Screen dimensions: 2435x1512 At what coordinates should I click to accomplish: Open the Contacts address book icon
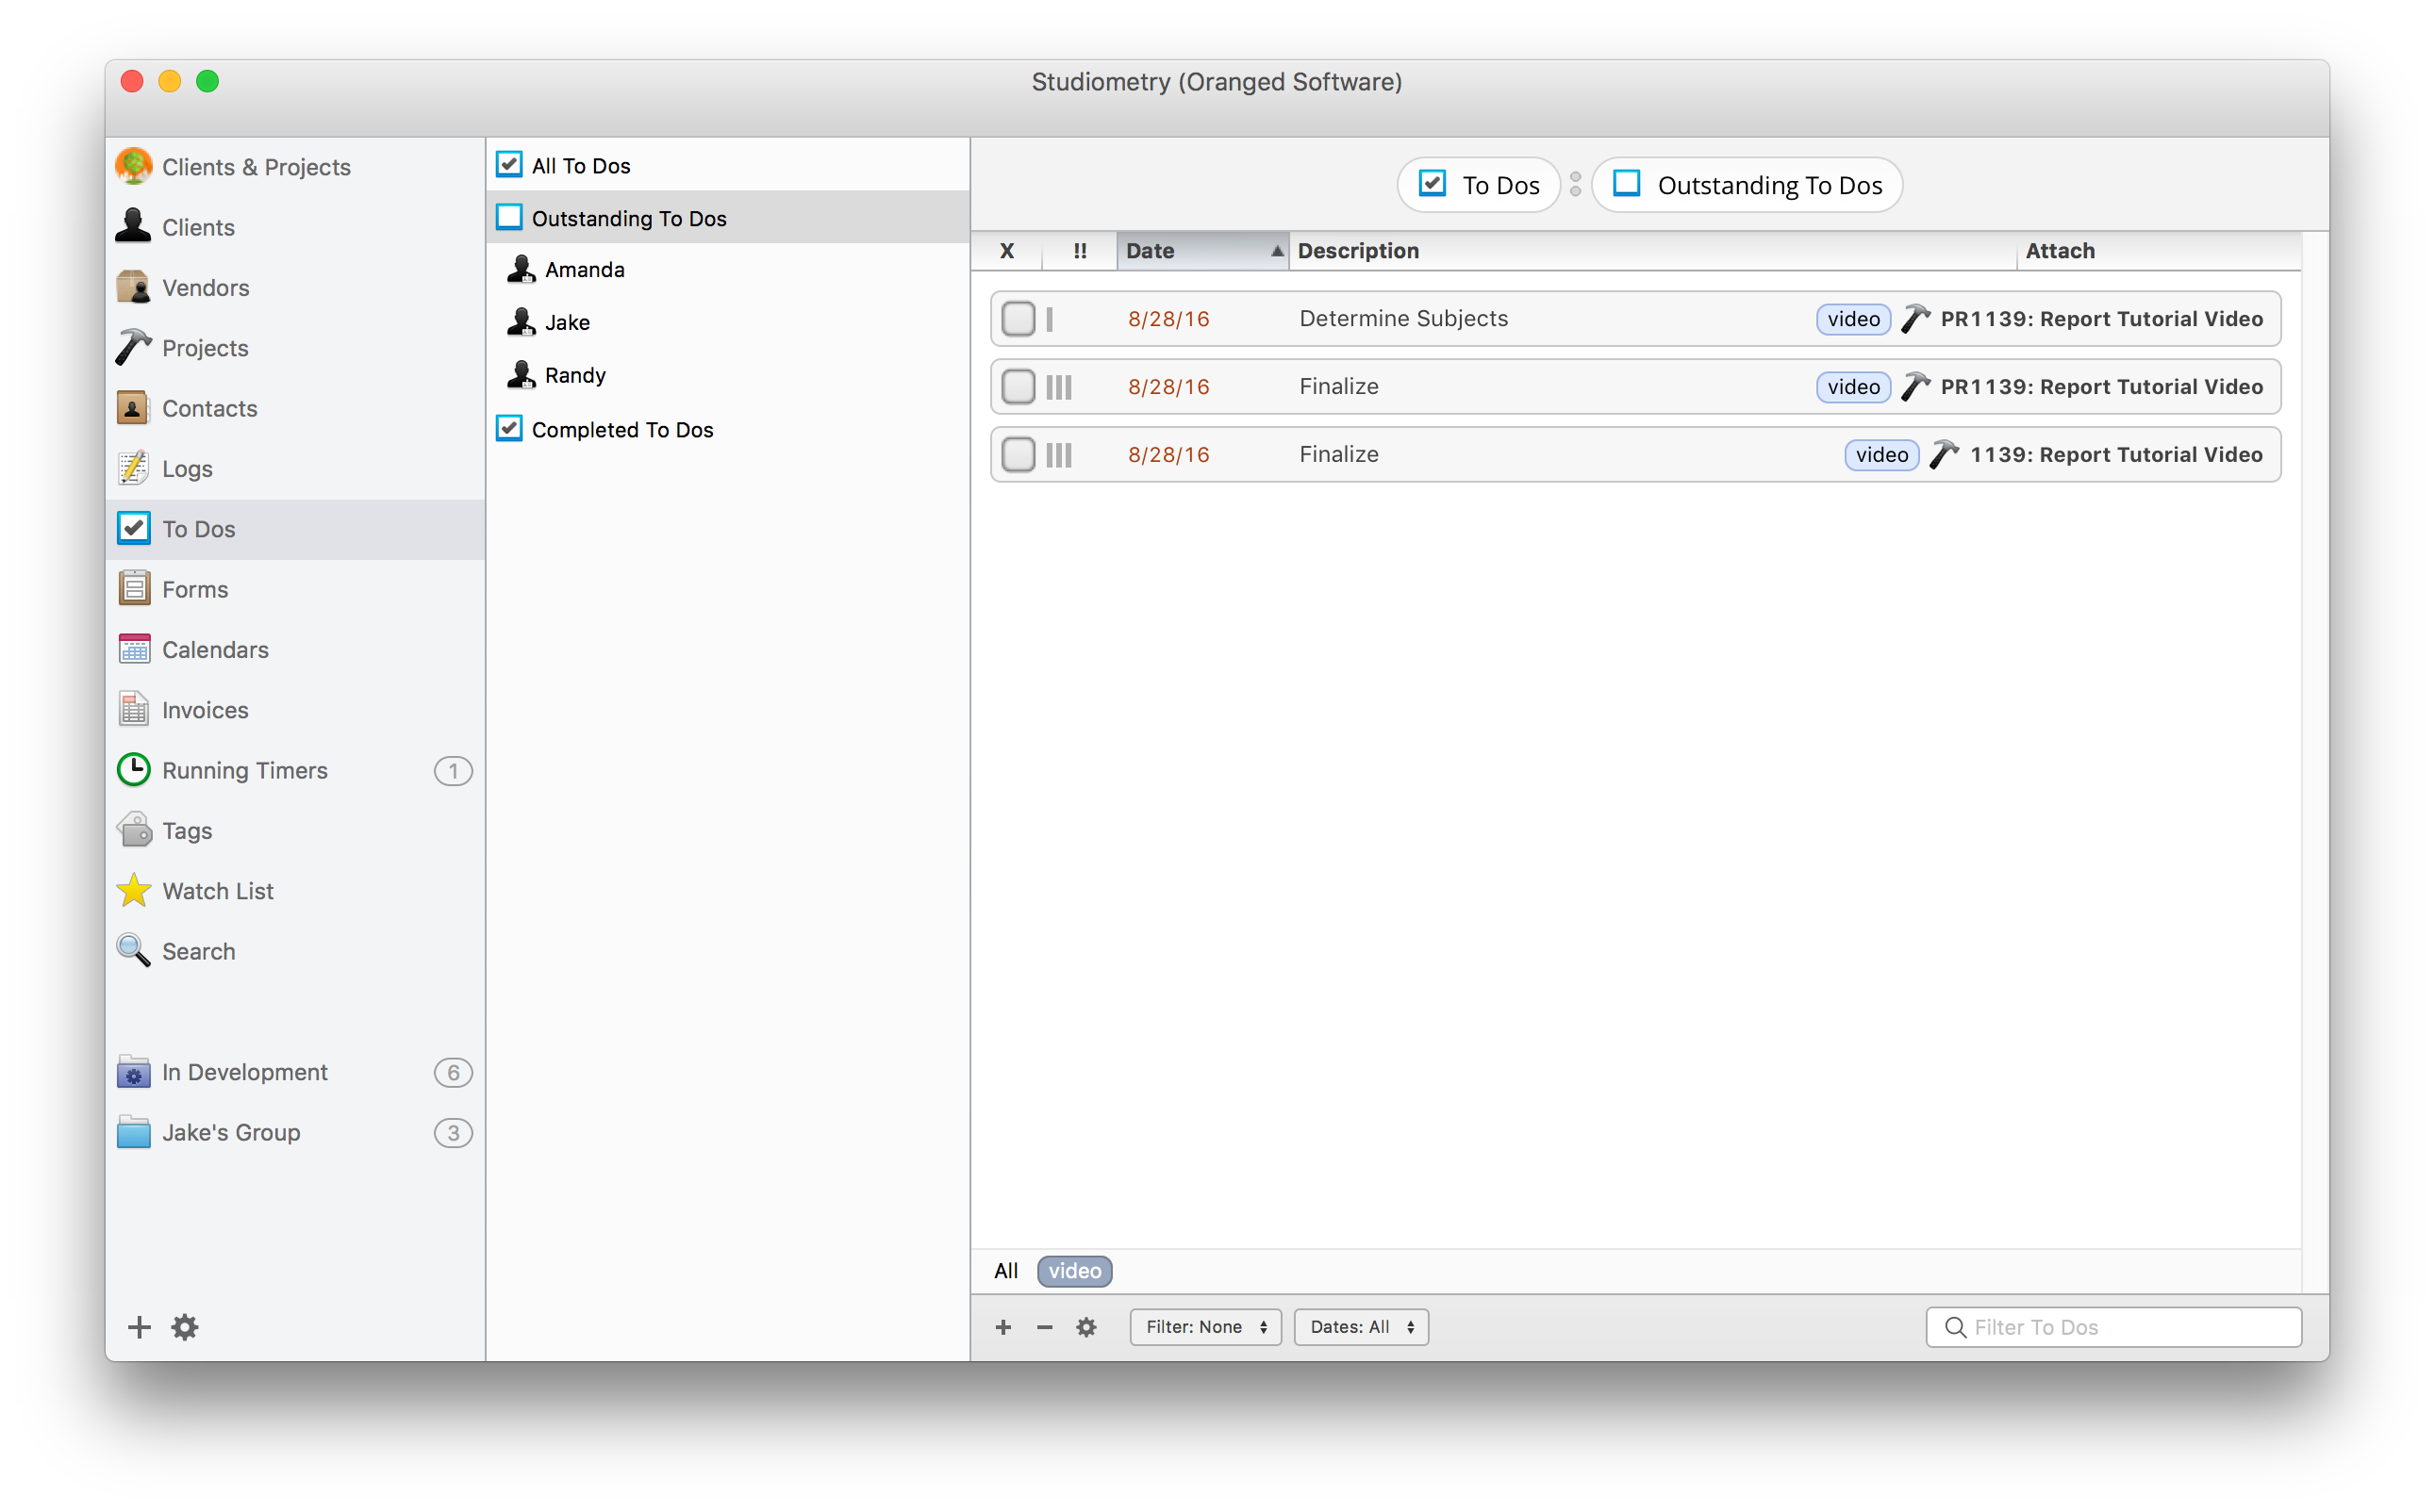coord(133,408)
